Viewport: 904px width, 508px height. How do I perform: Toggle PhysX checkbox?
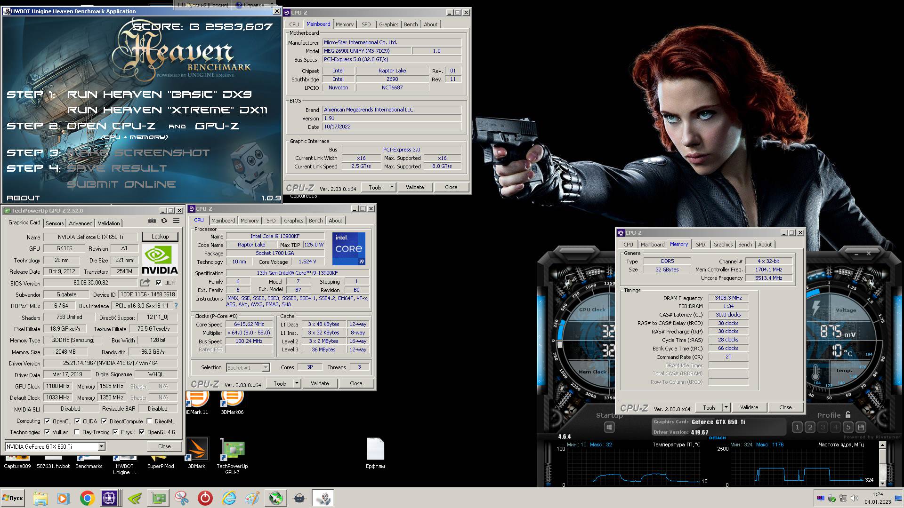[x=115, y=432]
